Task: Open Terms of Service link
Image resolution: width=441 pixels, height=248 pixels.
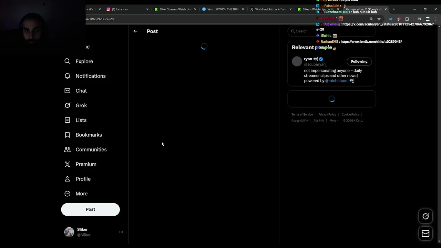Action: click(x=302, y=115)
